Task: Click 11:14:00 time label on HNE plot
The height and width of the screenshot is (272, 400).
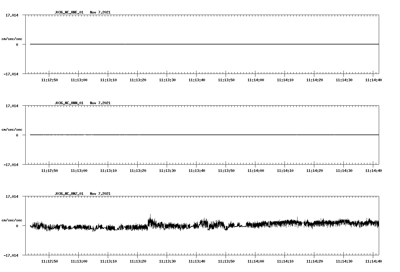Action: [256, 80]
